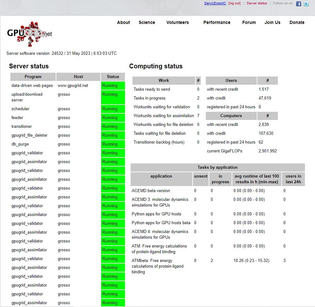The height and width of the screenshot is (307, 315).
Task: Click the Twitter icon in header
Action: click(306, 4)
